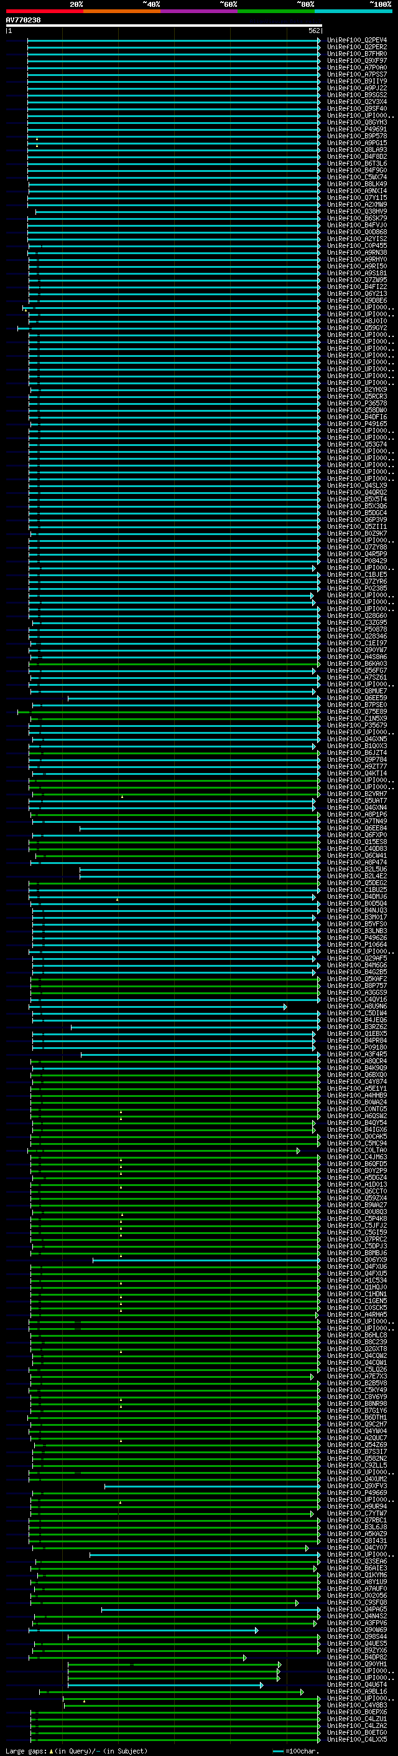Viewport: 398px width, 1756px height.
Task: Select label UniRef100_Q4U6T4
Action: 357,1685
